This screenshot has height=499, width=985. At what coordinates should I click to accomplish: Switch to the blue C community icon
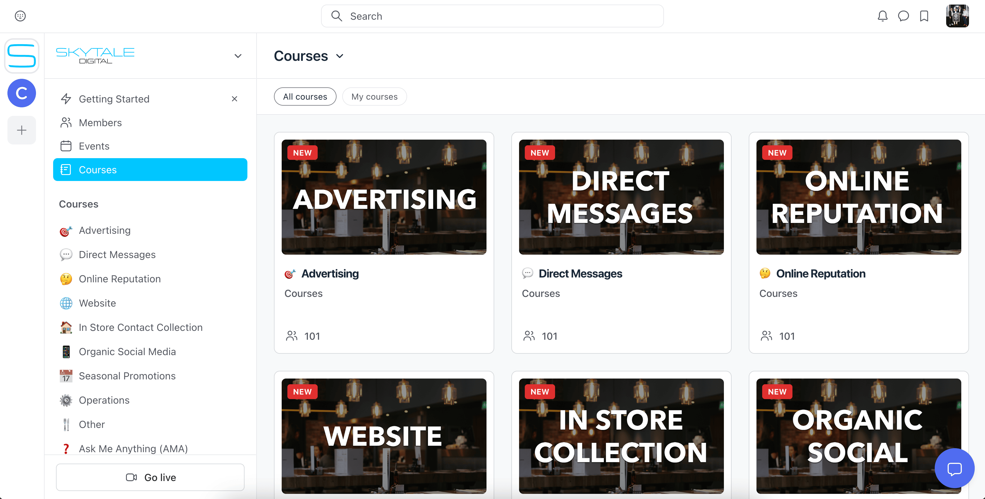pyautogui.click(x=22, y=93)
